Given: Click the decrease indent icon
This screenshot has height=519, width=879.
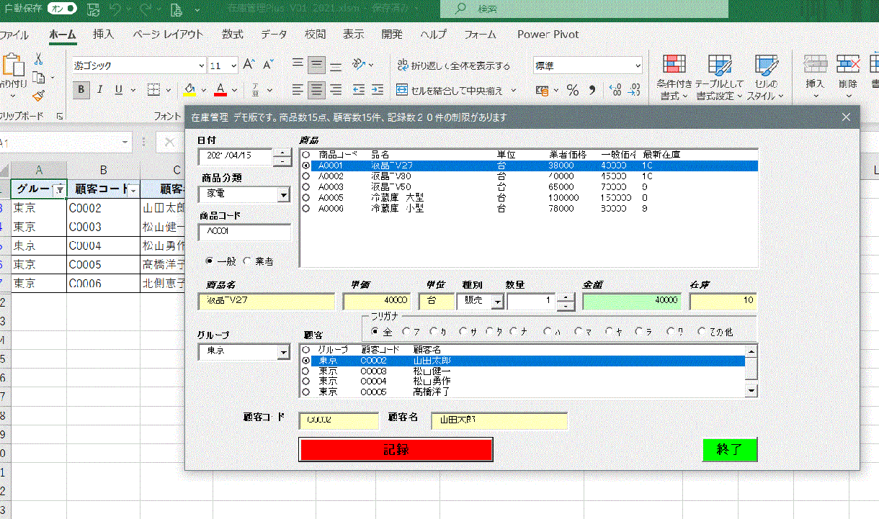Looking at the screenshot, I should point(359,90).
